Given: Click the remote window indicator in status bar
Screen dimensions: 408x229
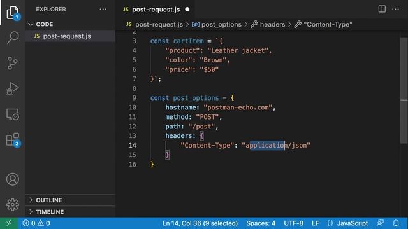Looking at the screenshot, I should click(9, 223).
